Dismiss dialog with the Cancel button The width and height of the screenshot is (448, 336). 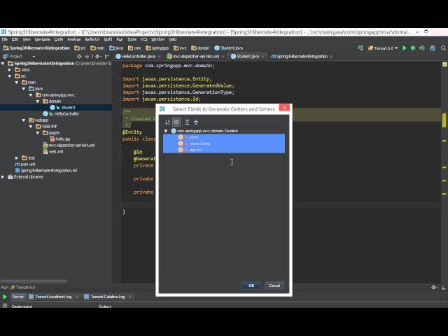pos(274,286)
